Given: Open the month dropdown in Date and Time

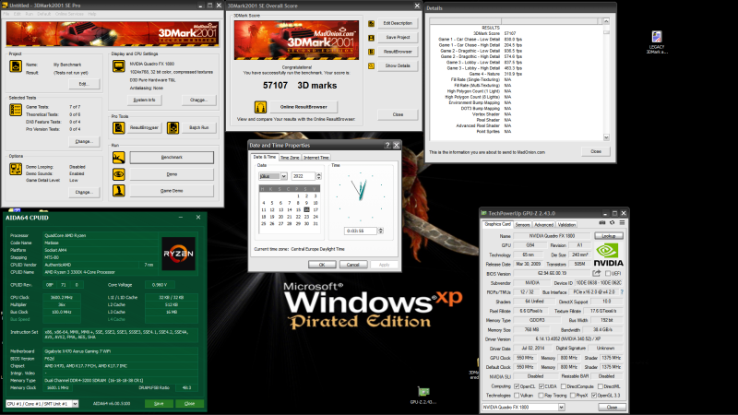Looking at the screenshot, I should (284, 176).
